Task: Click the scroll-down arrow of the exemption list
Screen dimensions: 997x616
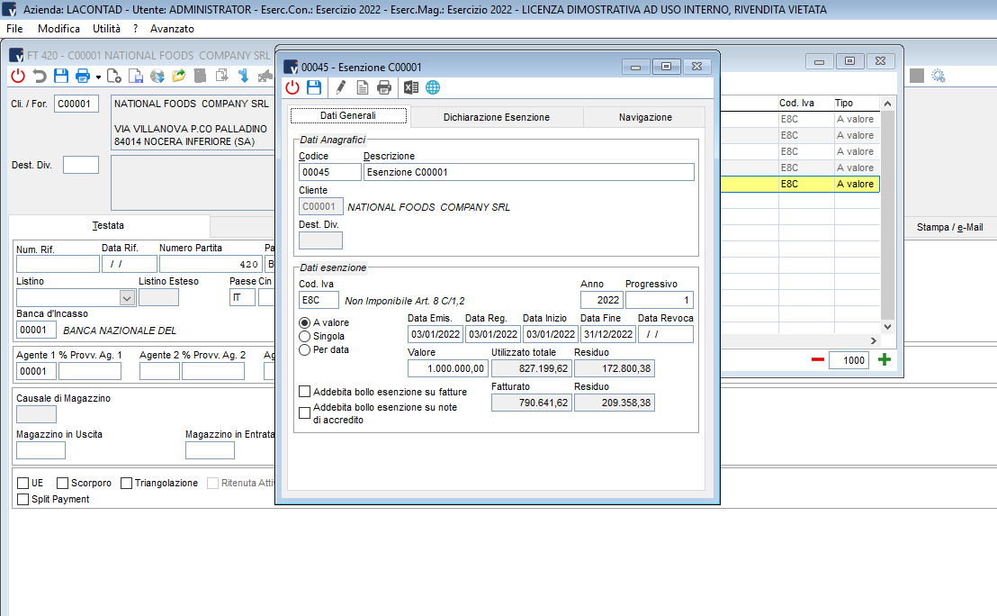Action: 887,327
